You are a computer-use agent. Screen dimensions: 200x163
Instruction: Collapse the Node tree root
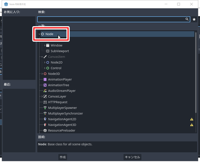tap(40, 34)
